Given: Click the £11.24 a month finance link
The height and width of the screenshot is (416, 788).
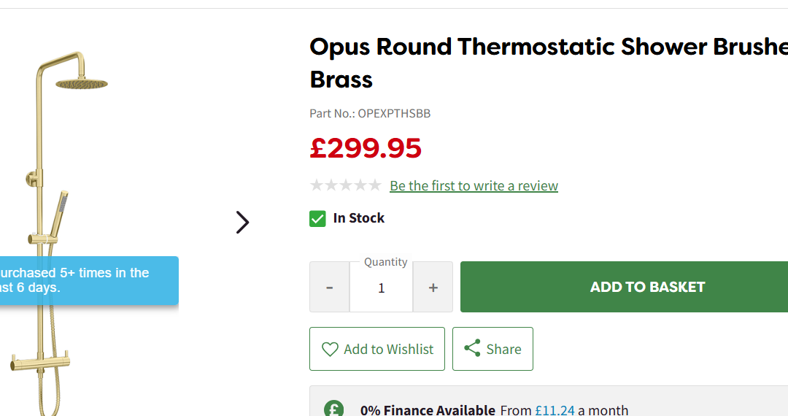Looking at the screenshot, I should (555, 410).
